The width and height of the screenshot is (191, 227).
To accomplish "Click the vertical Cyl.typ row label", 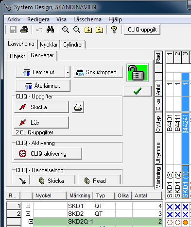I will [158, 123].
